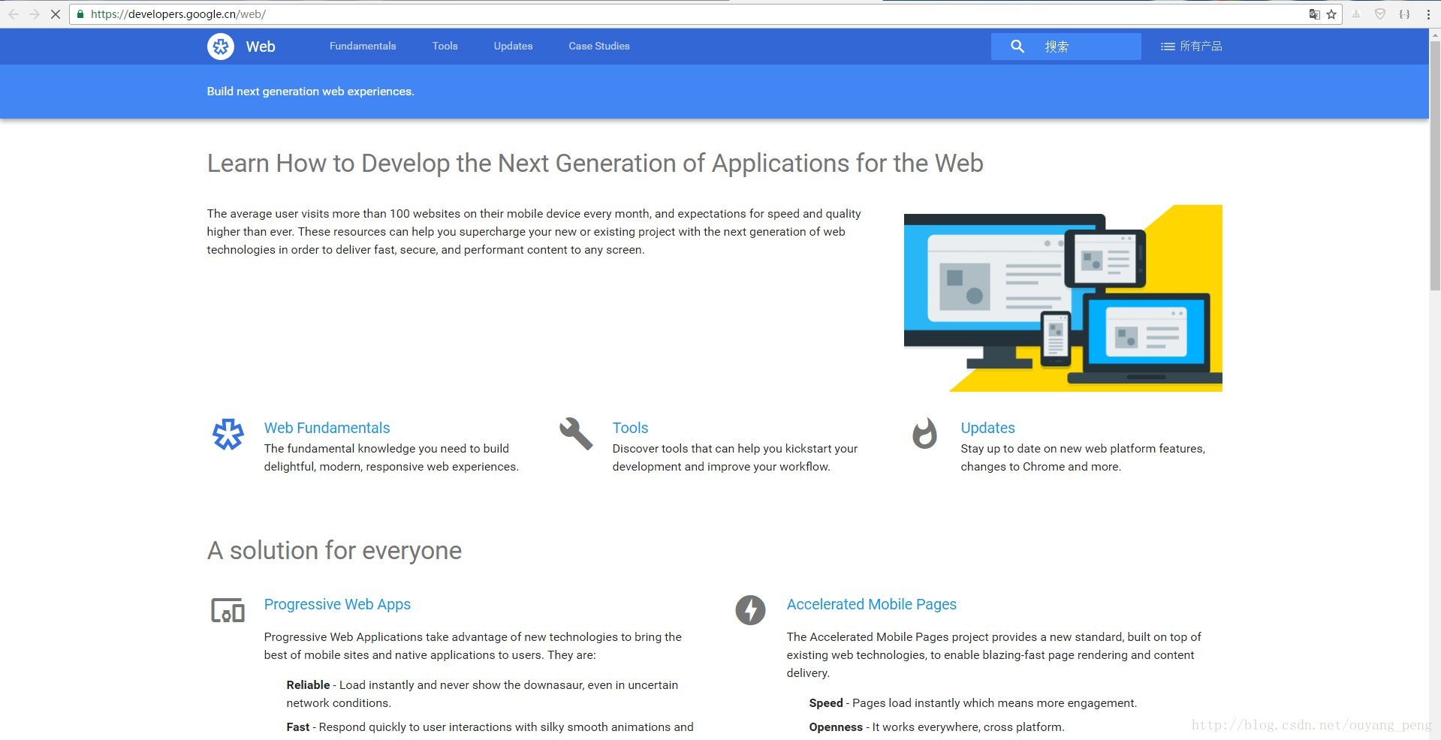Expand the 所有产品 products menu

[1192, 47]
